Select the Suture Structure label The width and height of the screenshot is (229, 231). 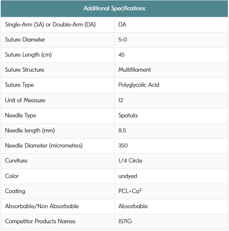coord(25,70)
